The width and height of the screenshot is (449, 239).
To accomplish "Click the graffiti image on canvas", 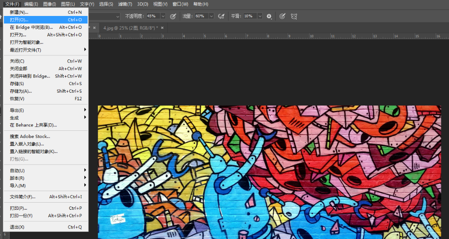I will pos(269,172).
